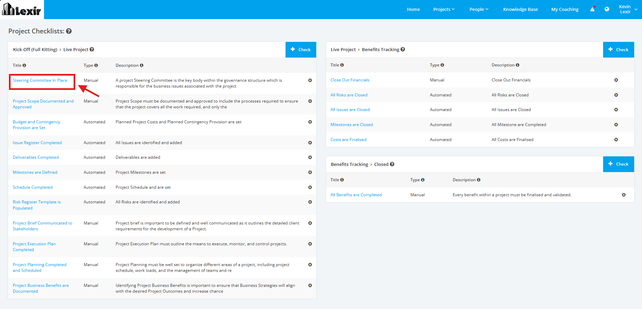Open the Deliverables Completed link
Viewport: 642px width, 309px height.
36,157
